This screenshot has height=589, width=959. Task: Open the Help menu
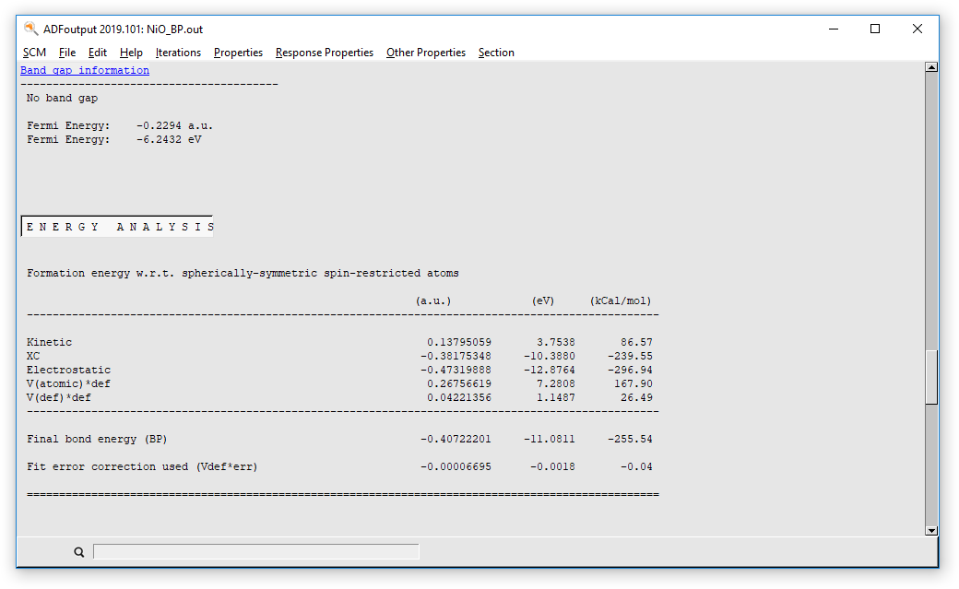(131, 53)
